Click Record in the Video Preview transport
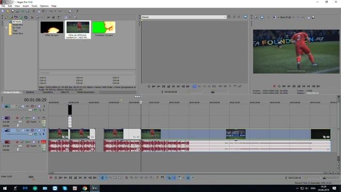The height and width of the screenshot is (192, 341). click(274, 86)
